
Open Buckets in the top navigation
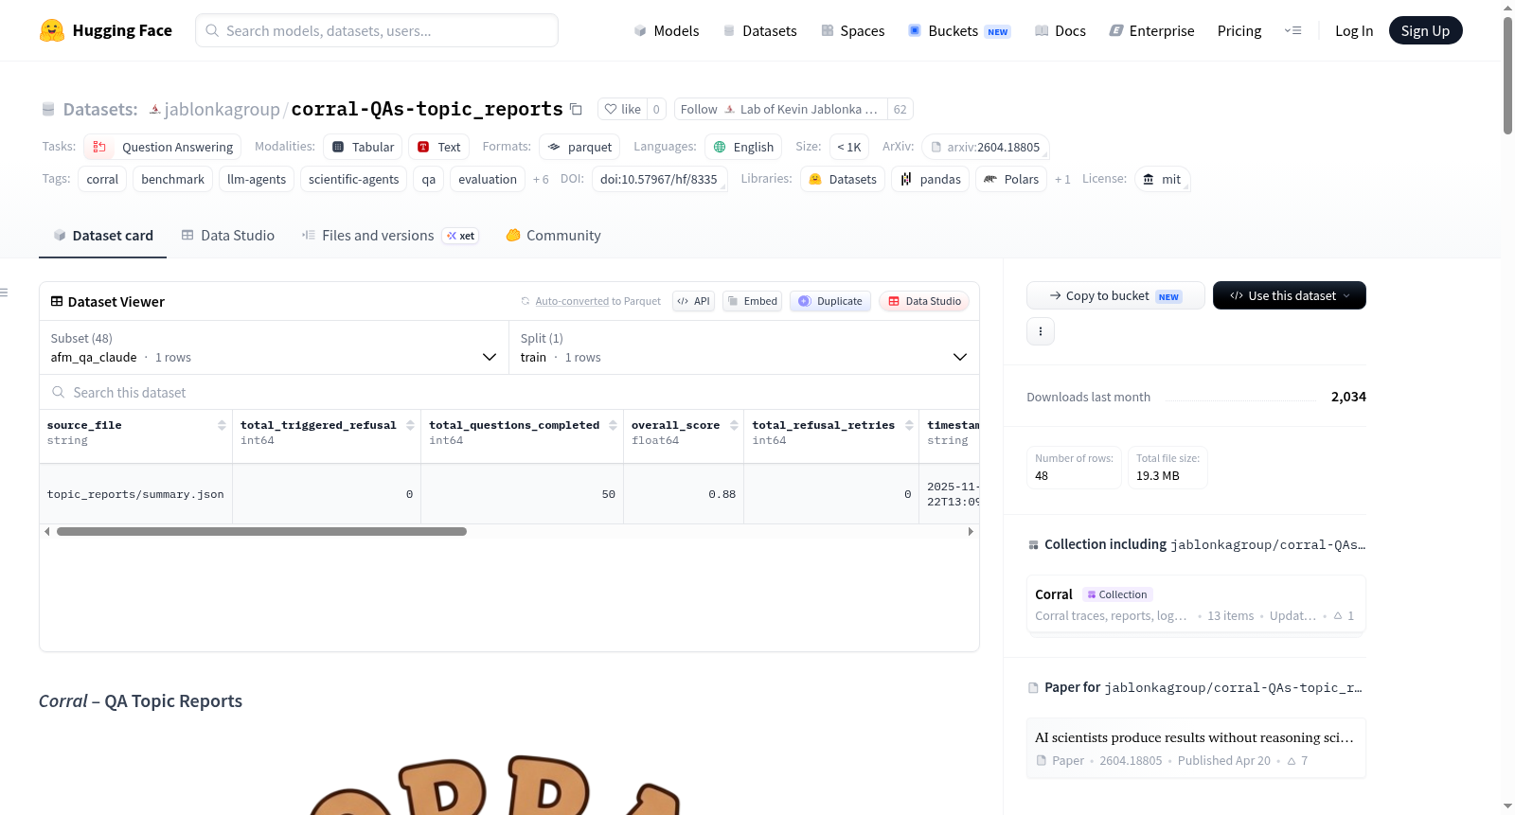959,30
